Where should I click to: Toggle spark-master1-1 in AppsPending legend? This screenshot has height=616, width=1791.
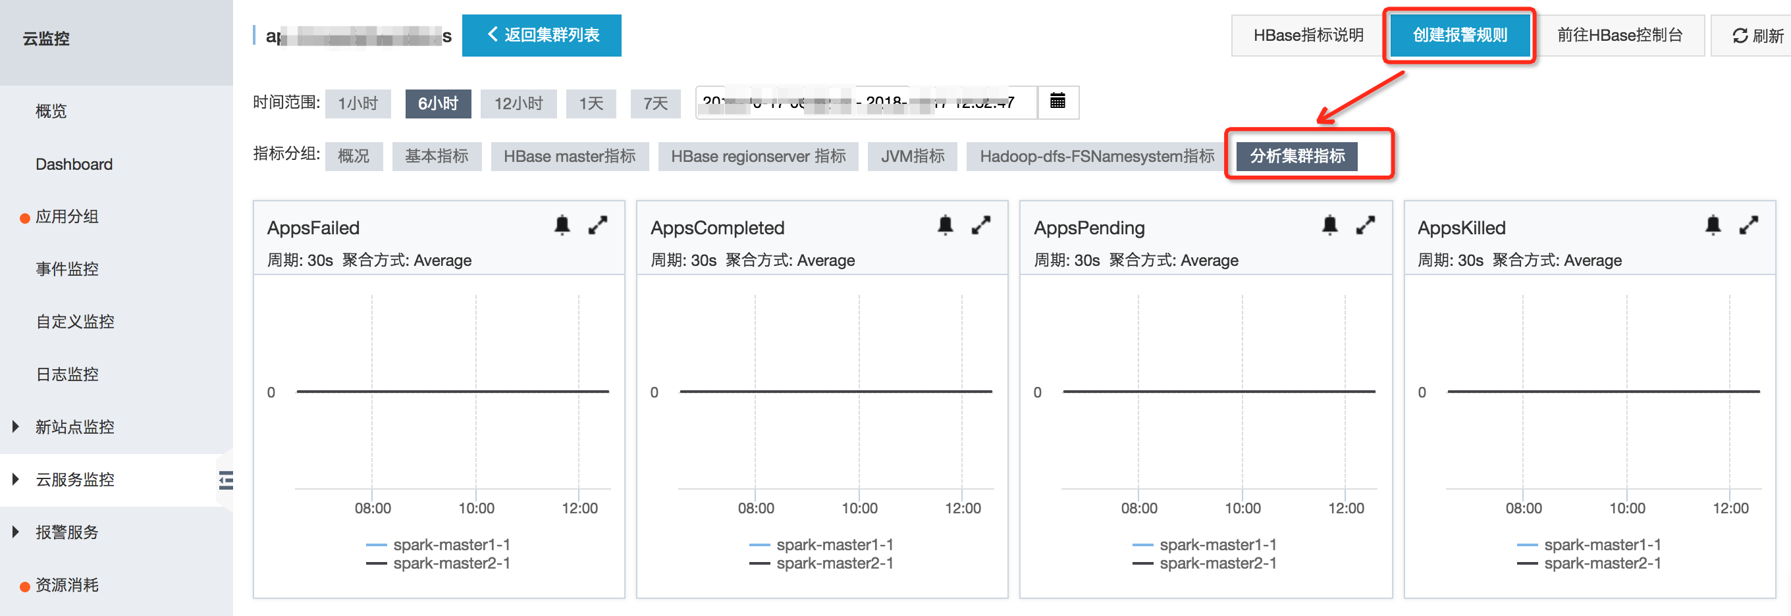coord(1204,545)
